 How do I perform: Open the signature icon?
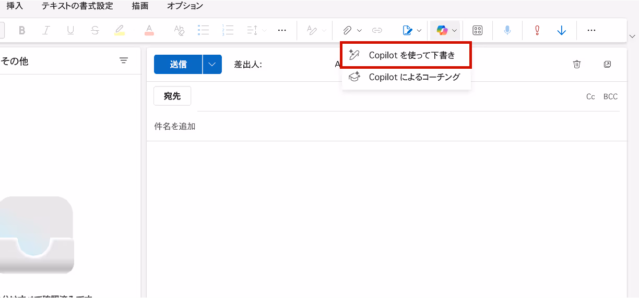pos(408,31)
